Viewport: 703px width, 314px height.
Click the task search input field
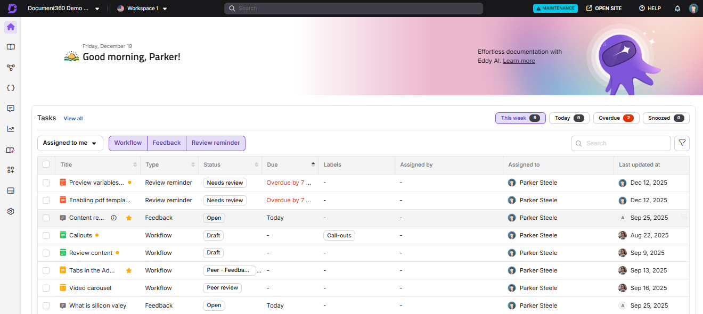620,143
